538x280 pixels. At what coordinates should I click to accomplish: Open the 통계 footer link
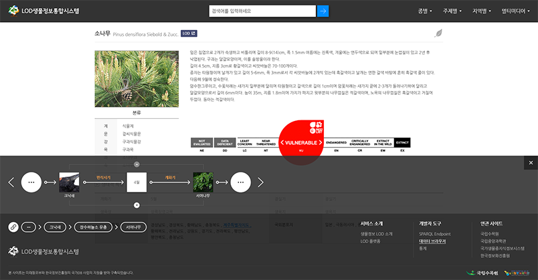click(x=423, y=249)
